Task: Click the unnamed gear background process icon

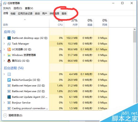Action: (9, 74)
